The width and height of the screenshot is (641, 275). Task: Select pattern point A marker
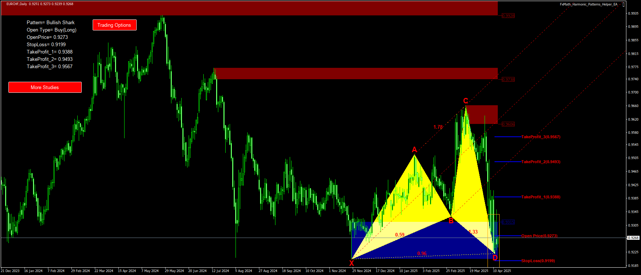[414, 150]
